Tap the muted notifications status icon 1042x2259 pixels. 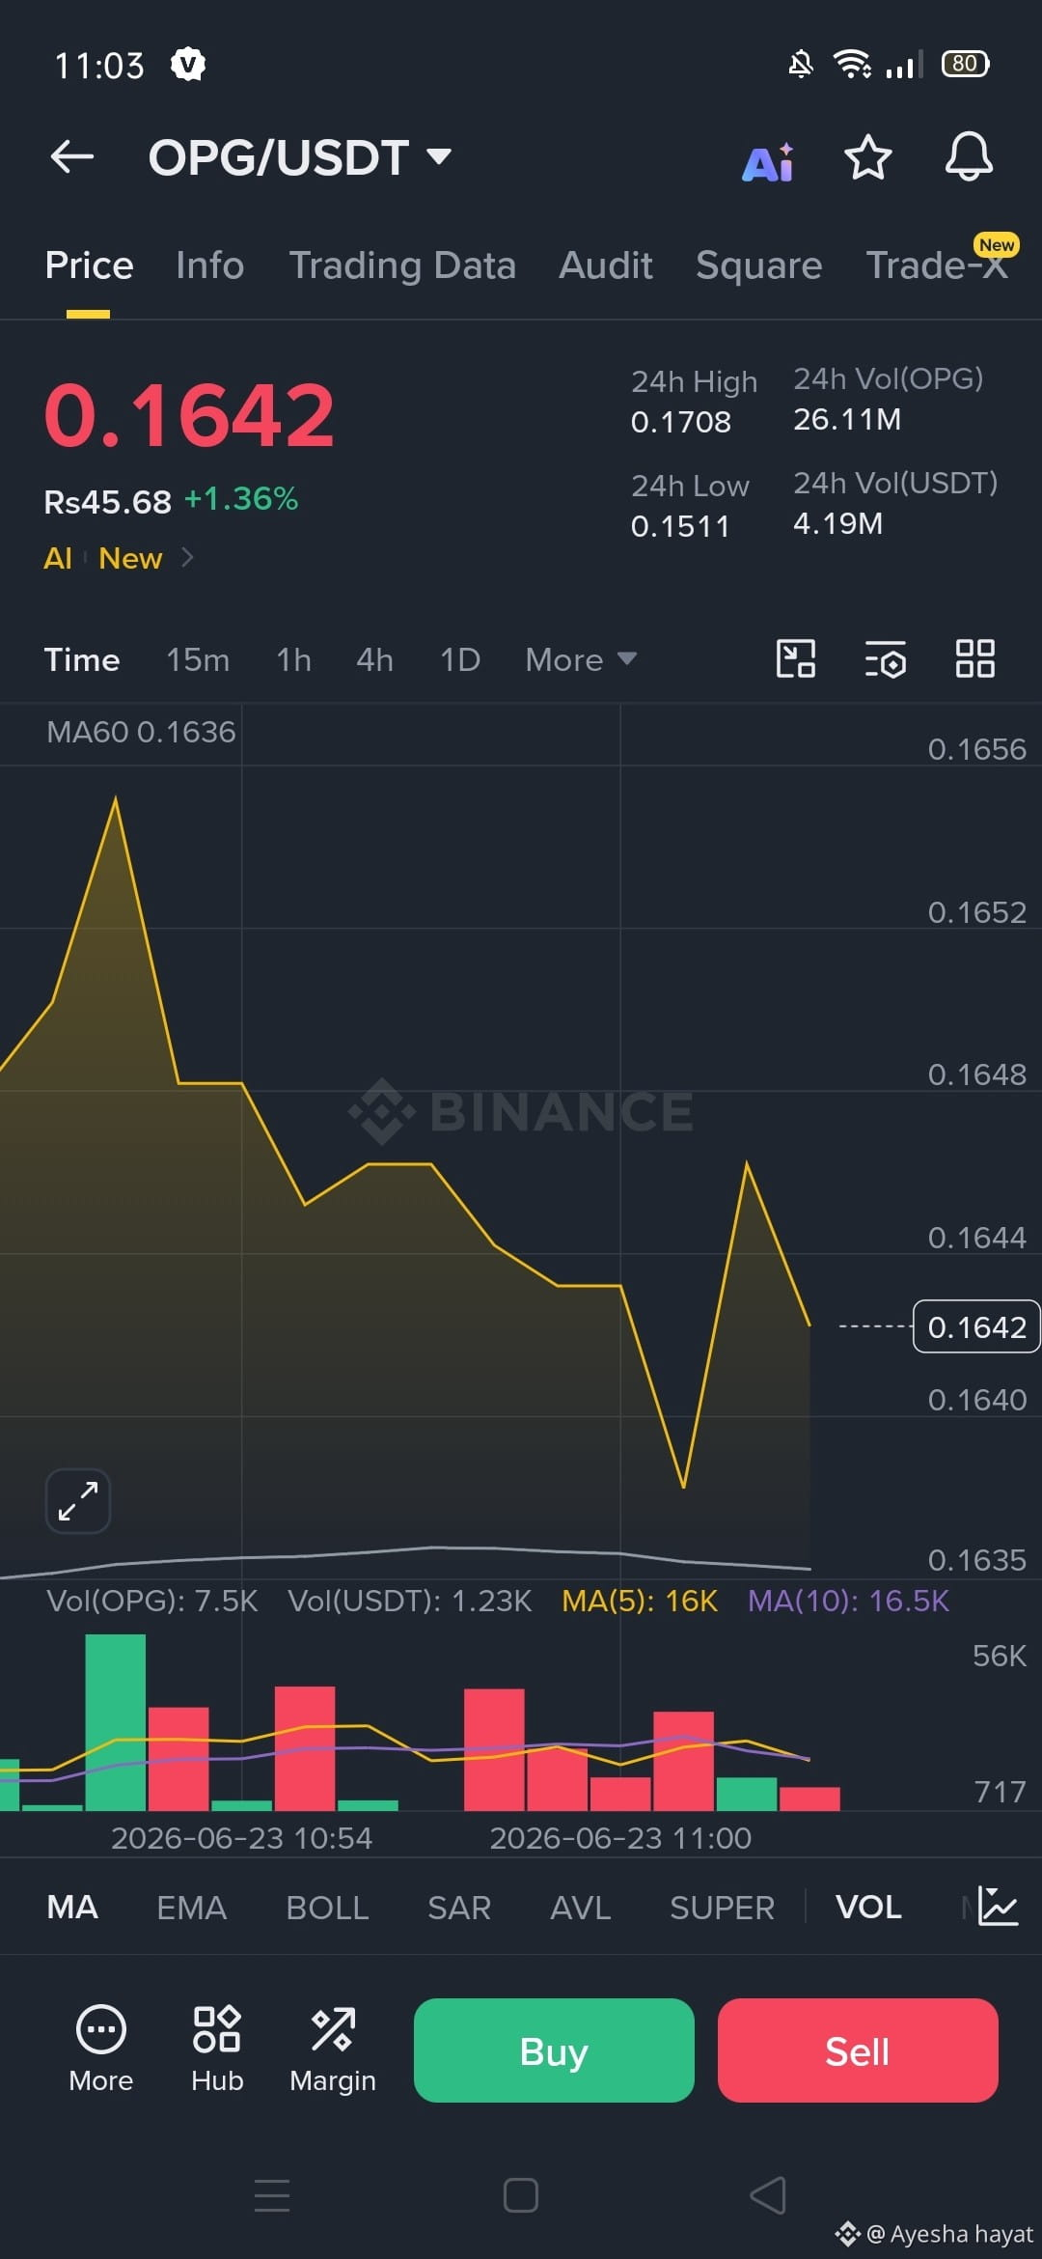(x=801, y=65)
